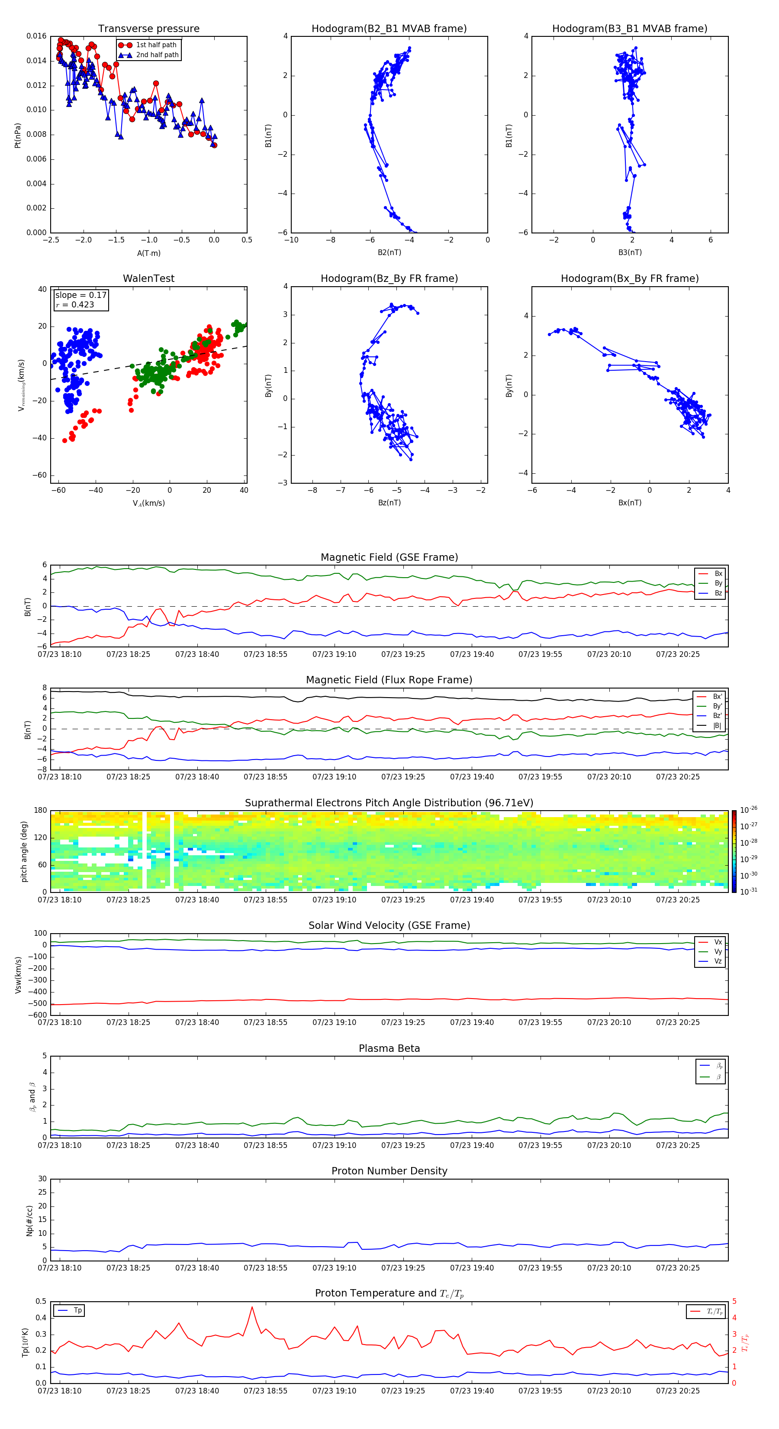Click the 'Tp' legend entry
Image resolution: width=779 pixels, height=1429 pixels.
[77, 1310]
